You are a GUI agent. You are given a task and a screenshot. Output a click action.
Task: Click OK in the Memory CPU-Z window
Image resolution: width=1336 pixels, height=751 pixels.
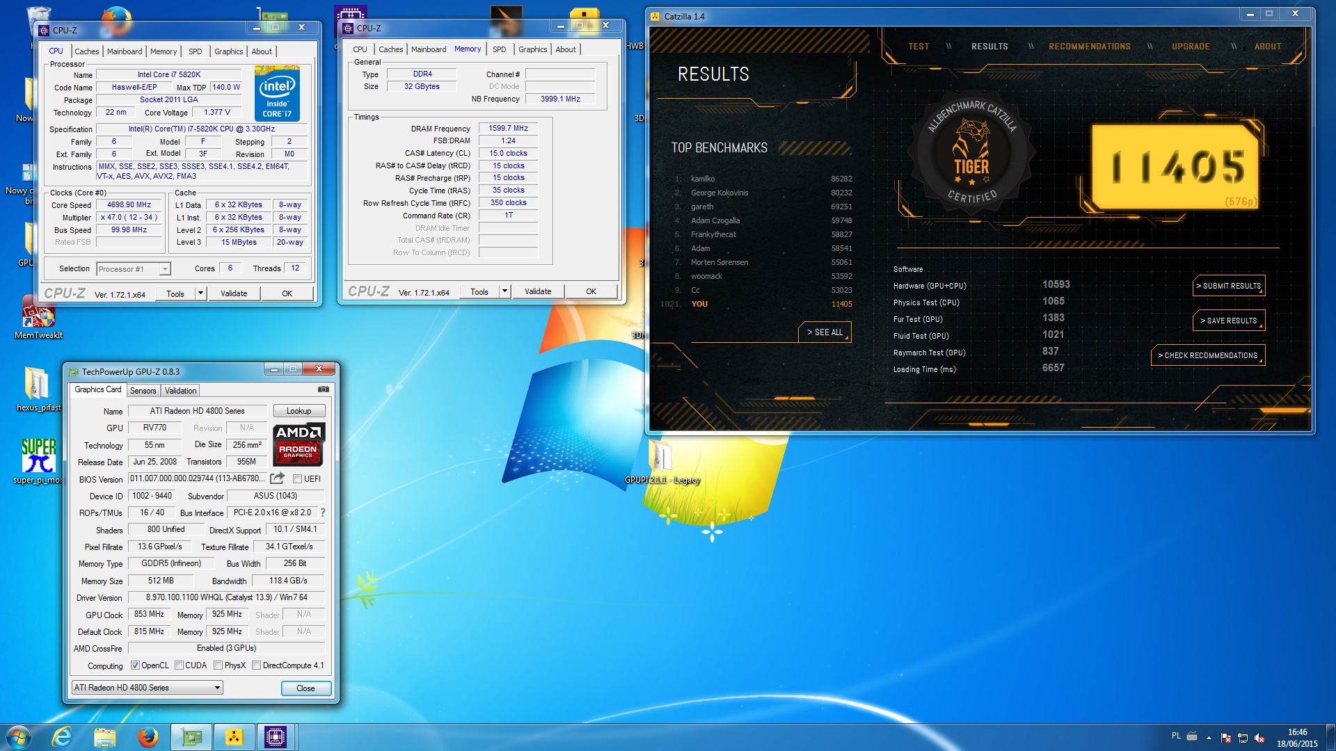pos(591,291)
